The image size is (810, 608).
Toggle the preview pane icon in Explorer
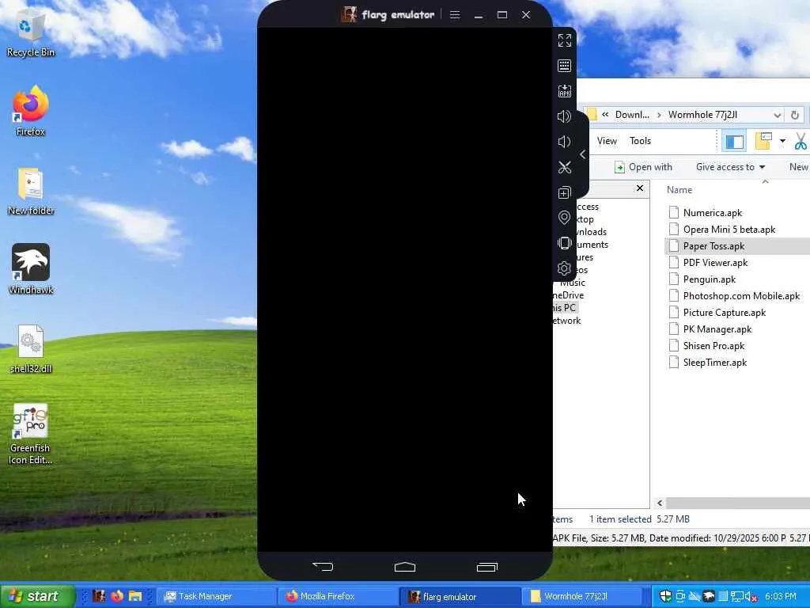(734, 141)
